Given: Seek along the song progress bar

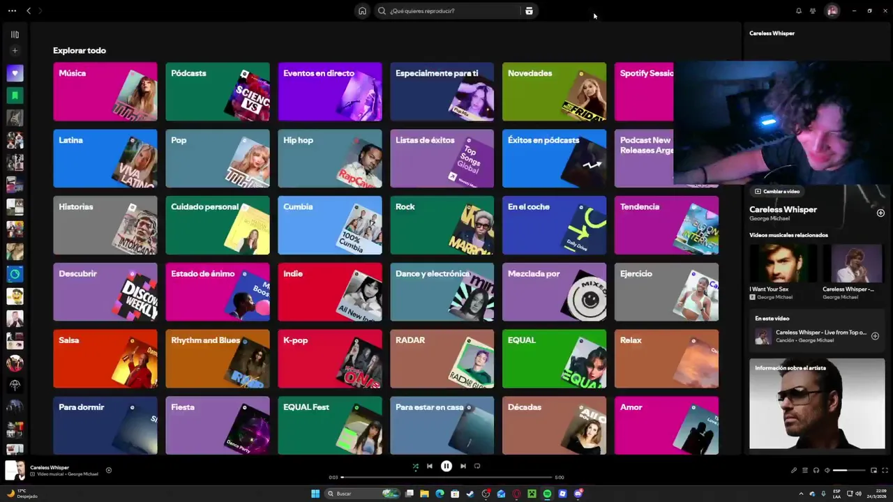Looking at the screenshot, I should tap(446, 478).
